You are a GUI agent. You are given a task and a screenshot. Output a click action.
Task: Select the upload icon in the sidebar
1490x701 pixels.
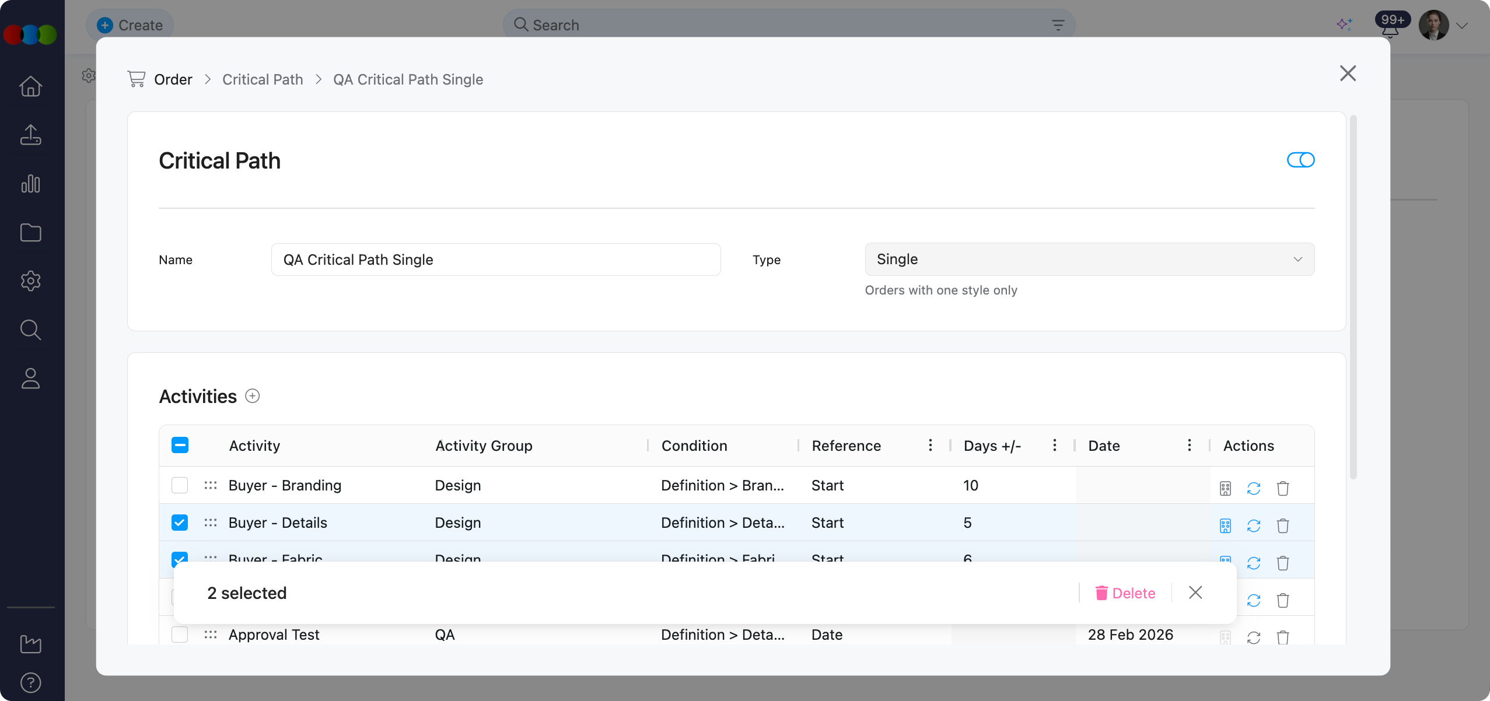30,135
